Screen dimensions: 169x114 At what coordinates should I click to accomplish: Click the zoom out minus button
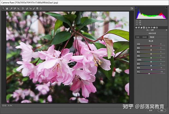3,106
